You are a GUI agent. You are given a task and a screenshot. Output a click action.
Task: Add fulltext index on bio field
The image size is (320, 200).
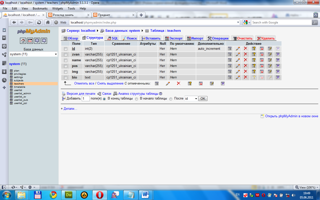(278, 77)
